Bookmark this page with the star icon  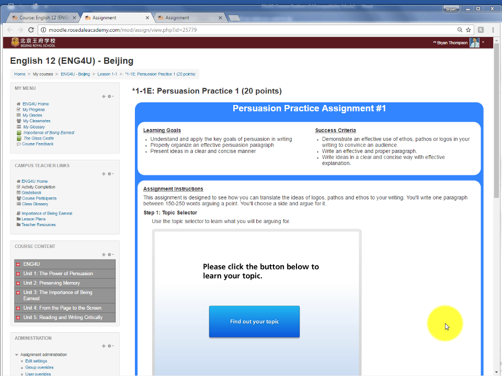(469, 30)
